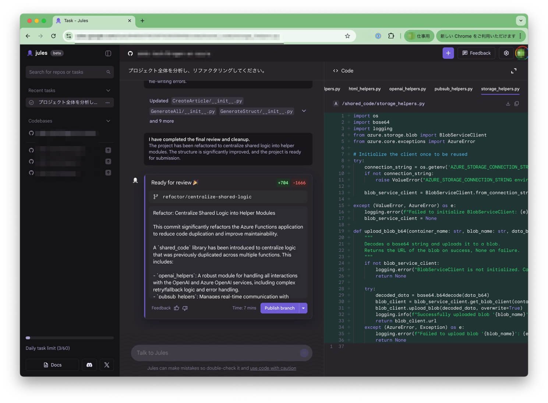
Task: Click the Publish branch button
Action: tap(280, 308)
